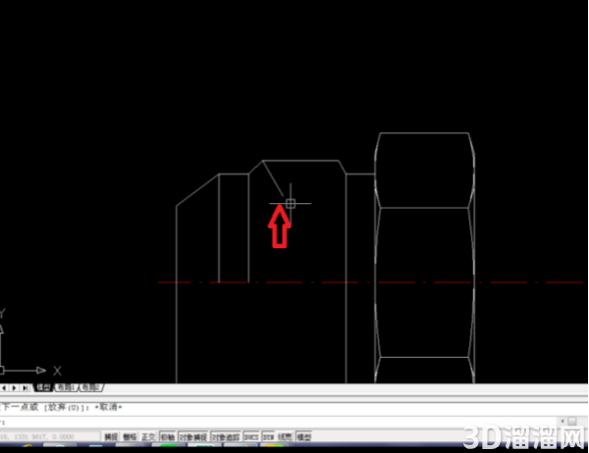The width and height of the screenshot is (589, 453).
Task: Toggle 对象捕捉 (object snap) button
Action: [x=193, y=437]
